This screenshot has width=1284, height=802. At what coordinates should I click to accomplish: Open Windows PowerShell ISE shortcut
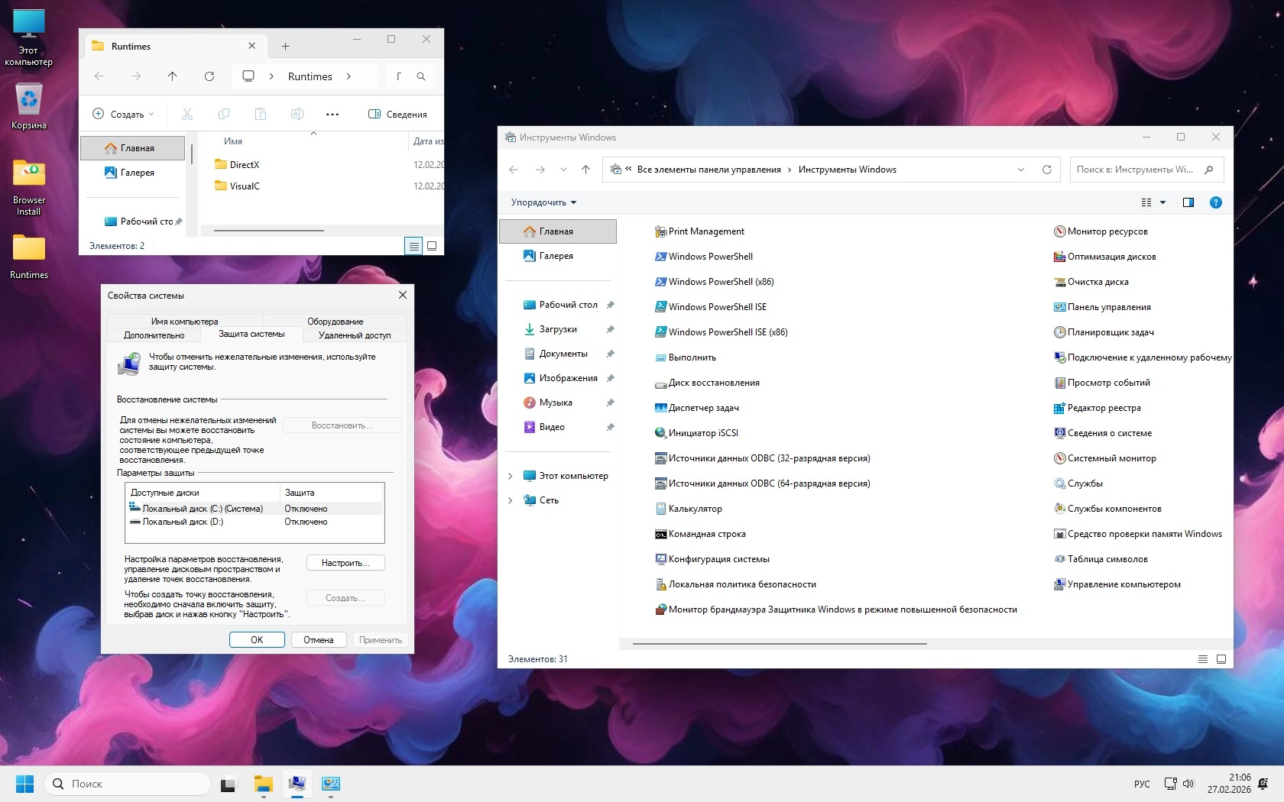(716, 307)
